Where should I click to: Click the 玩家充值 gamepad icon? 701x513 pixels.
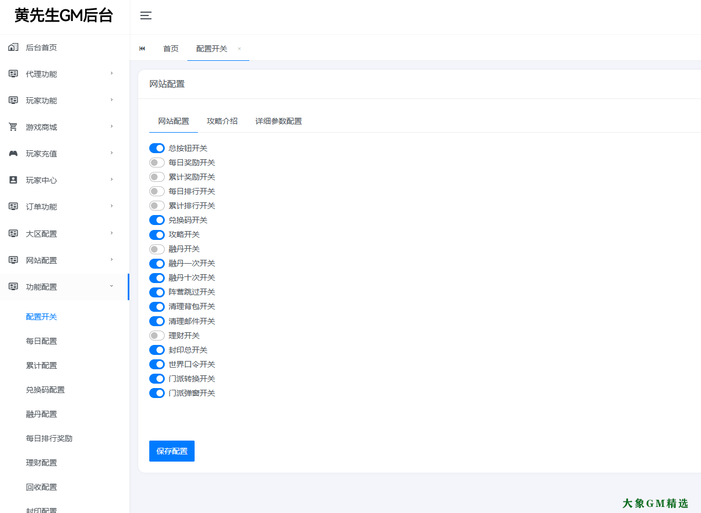click(x=13, y=153)
